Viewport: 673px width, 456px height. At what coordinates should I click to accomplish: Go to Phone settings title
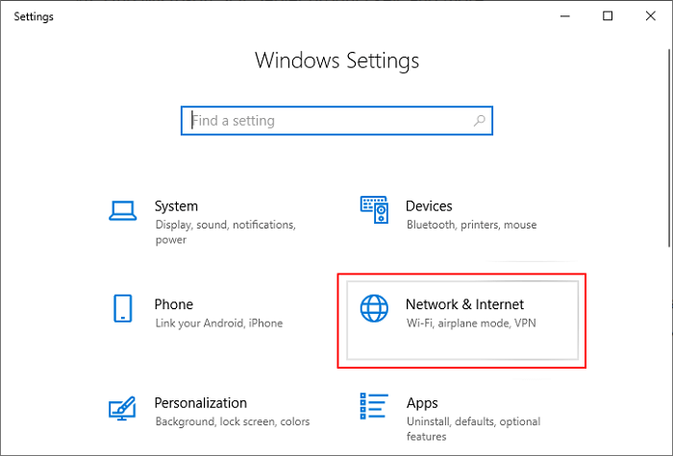173,304
